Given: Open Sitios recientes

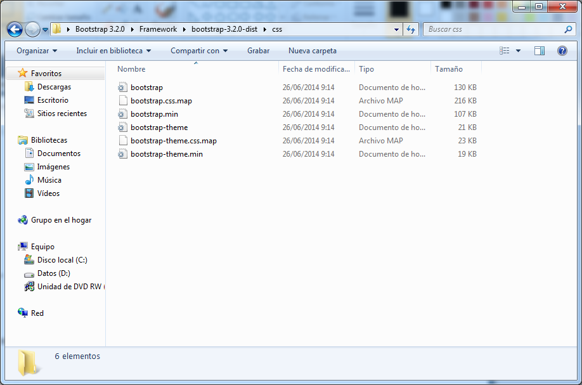Looking at the screenshot, I should pos(62,114).
